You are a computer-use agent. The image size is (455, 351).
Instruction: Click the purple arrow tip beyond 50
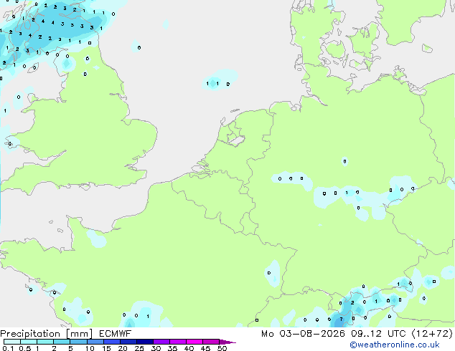pyautogui.click(x=227, y=342)
